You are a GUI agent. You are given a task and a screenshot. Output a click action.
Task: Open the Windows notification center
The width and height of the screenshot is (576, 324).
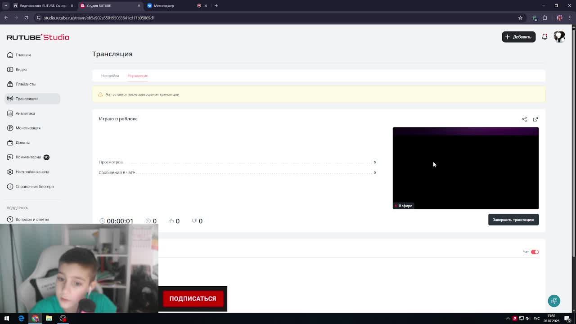point(567,319)
